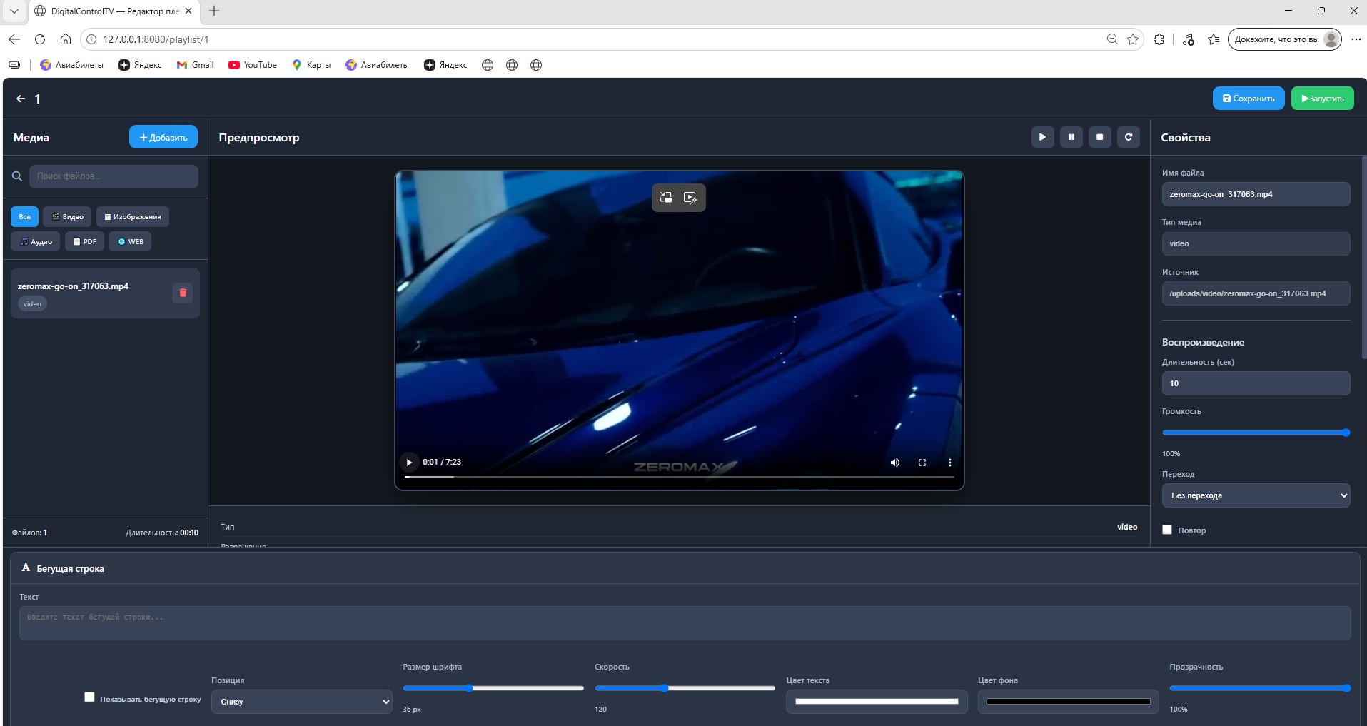Pick the Цвет фона color swatch
Screen dimensions: 1367x726
1068,702
